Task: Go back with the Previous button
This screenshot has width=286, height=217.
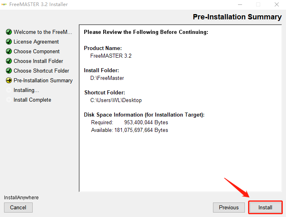Action: click(229, 207)
